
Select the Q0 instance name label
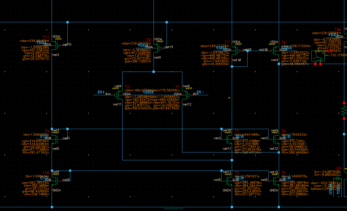(x=338, y=168)
